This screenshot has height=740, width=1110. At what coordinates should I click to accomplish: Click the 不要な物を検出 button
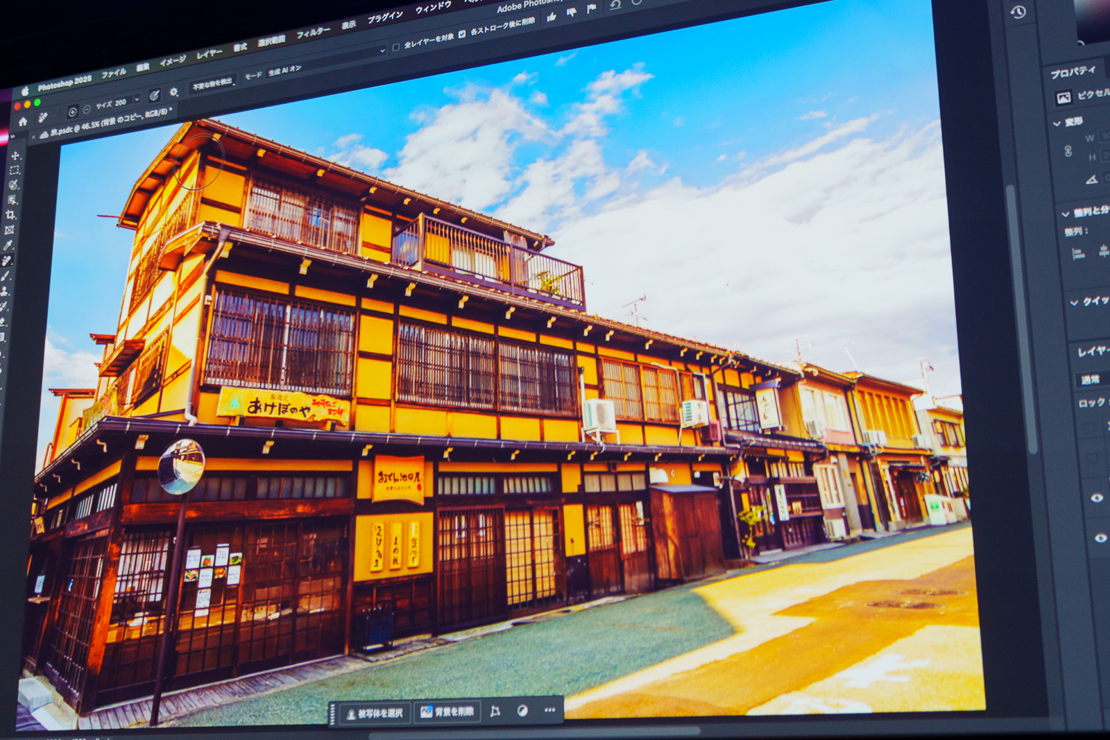[213, 84]
